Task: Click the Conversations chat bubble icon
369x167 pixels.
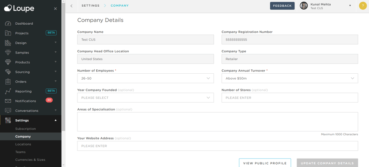Action: point(8,110)
